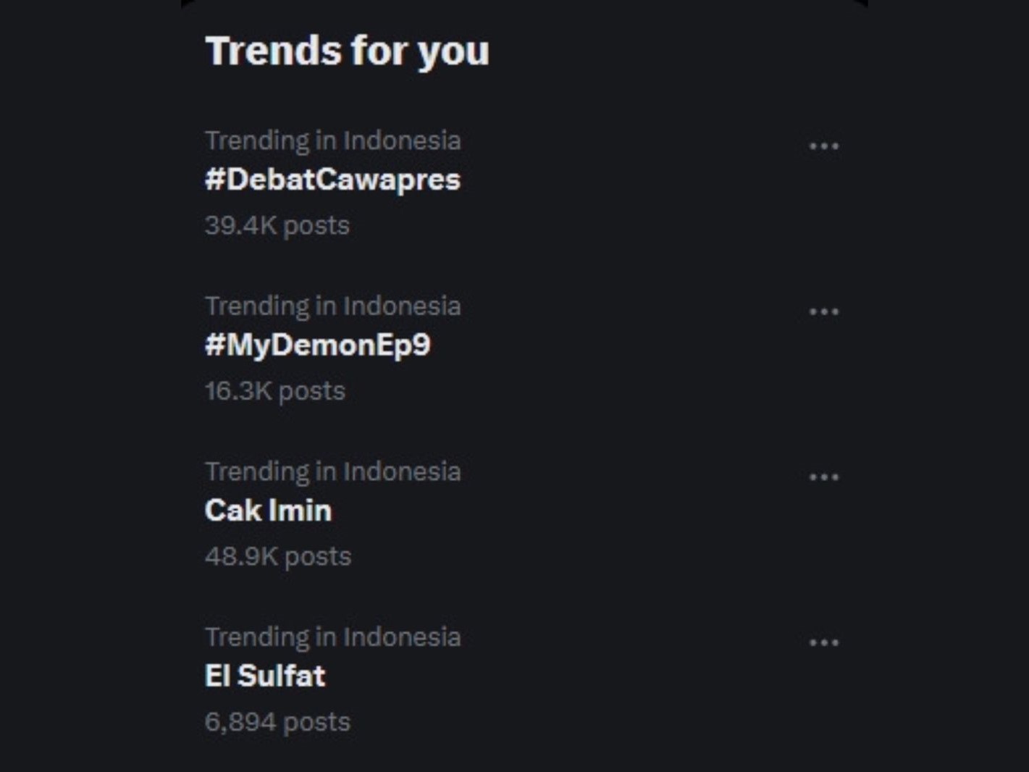Open the #DebatCawapres trending topic
1029x772 pixels.
point(332,180)
